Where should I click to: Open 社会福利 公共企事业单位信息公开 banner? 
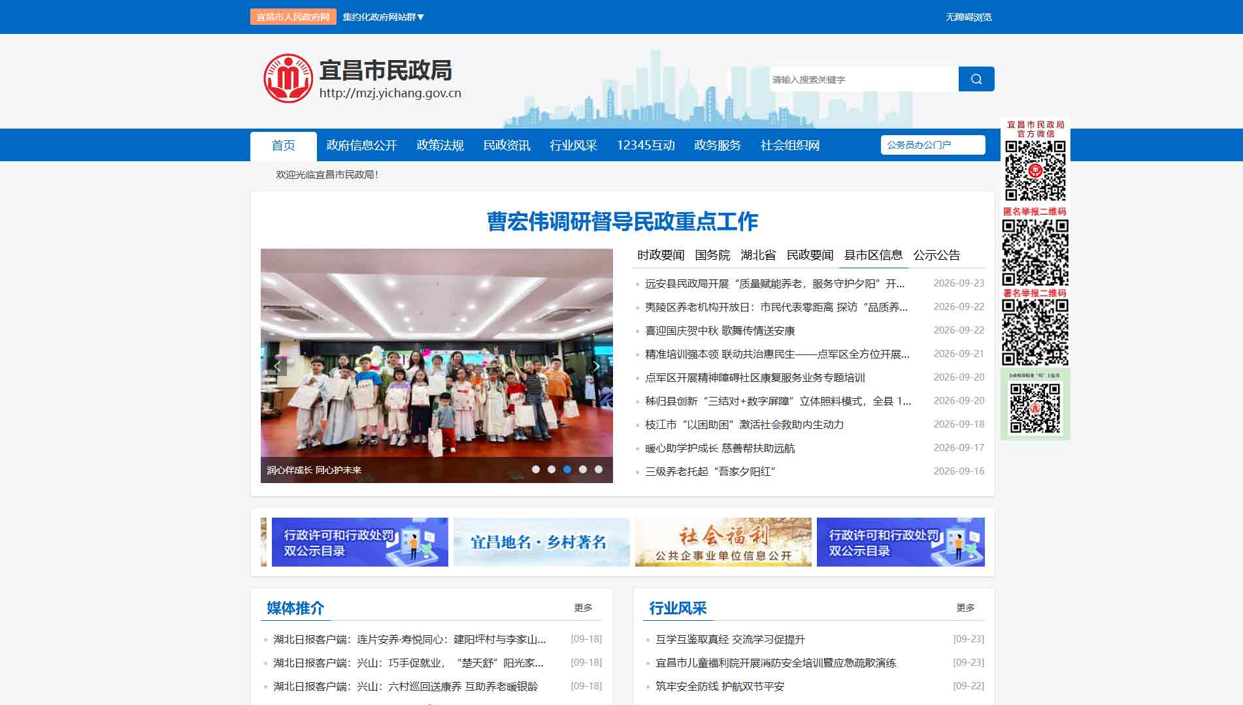click(x=723, y=542)
